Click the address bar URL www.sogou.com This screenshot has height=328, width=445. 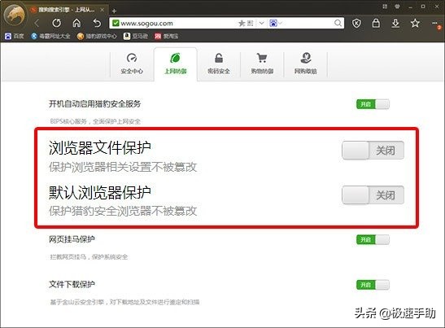[146, 24]
